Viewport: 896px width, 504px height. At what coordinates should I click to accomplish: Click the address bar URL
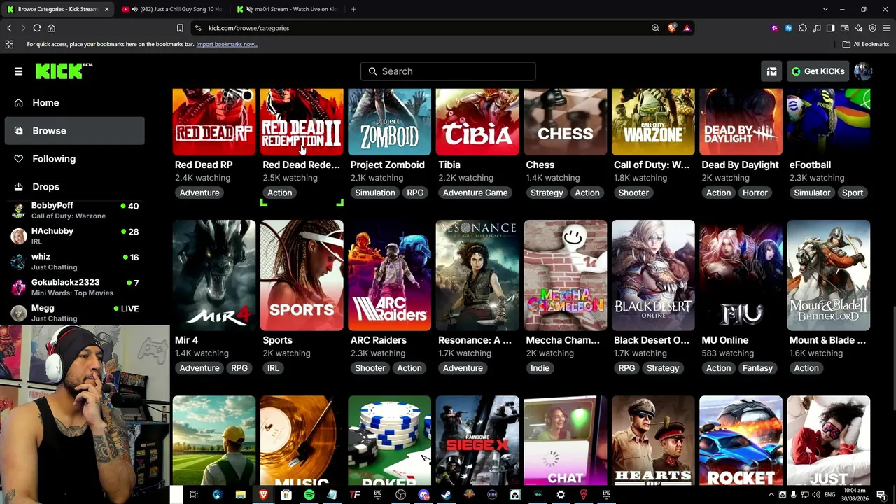point(248,28)
